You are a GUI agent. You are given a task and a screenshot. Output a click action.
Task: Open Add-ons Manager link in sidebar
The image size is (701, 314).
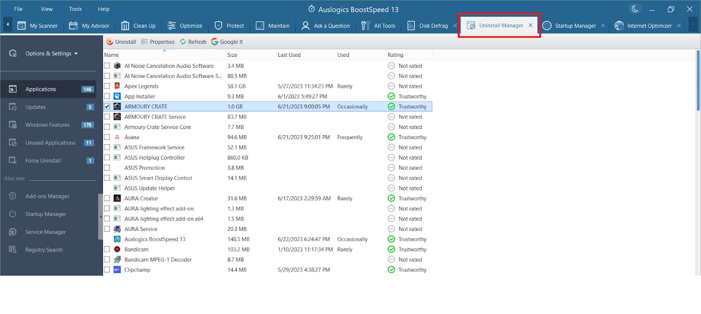[x=47, y=196]
